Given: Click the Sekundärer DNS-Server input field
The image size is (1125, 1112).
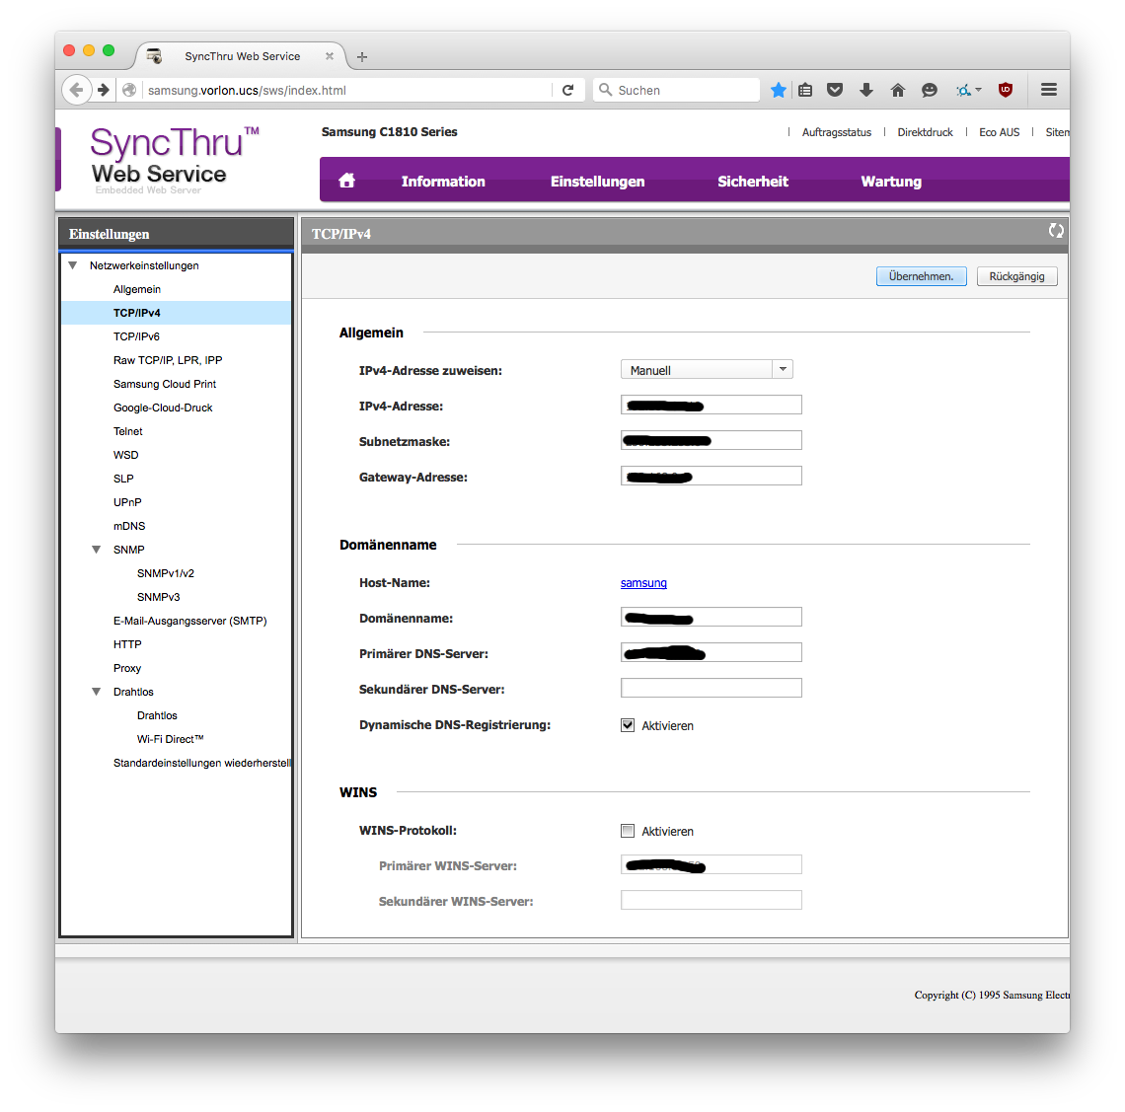Looking at the screenshot, I should coord(711,688).
